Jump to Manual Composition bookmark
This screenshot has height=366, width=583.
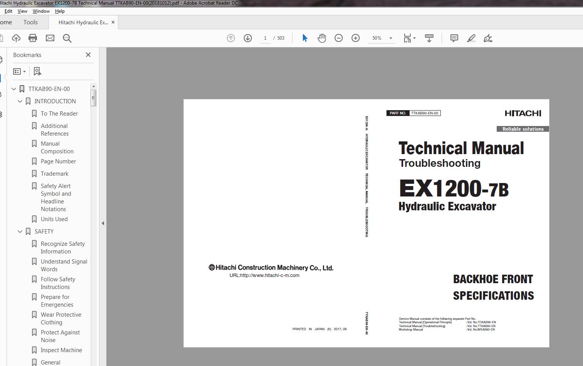tap(57, 148)
